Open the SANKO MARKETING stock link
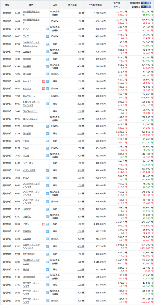The width and height of the screenshot is (154, 305). click(31, 44)
